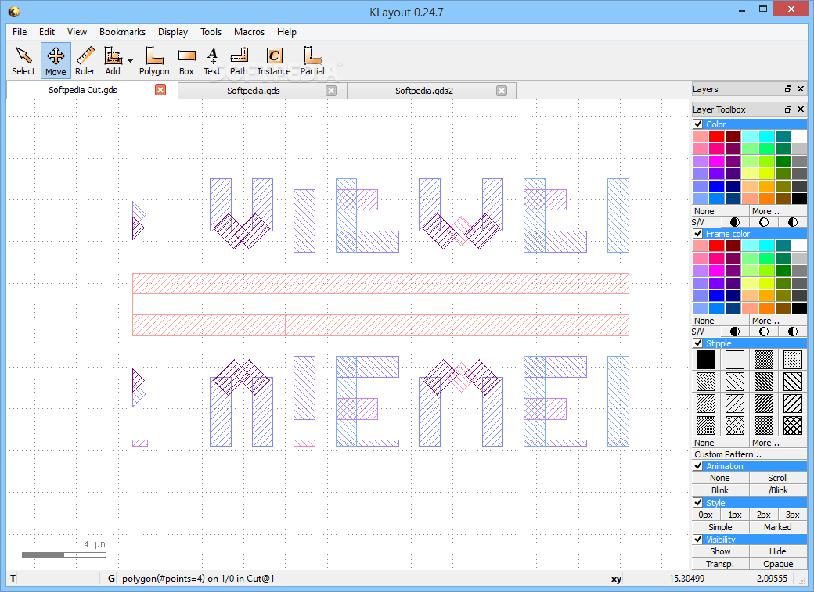Close the Layer Toolbox panel

pos(801,109)
